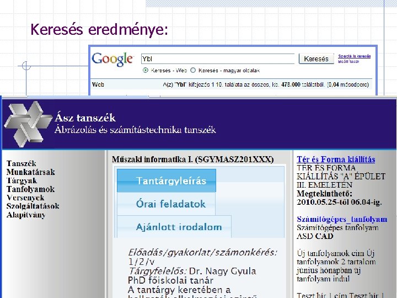This screenshot has height=298, width=397.
Task: Click the Google search field containing Ybl
Action: click(218, 59)
